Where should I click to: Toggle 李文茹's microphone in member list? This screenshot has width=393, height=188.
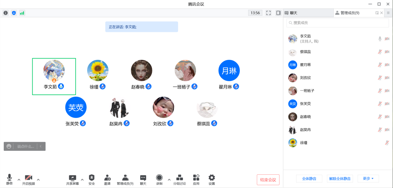click(380, 39)
